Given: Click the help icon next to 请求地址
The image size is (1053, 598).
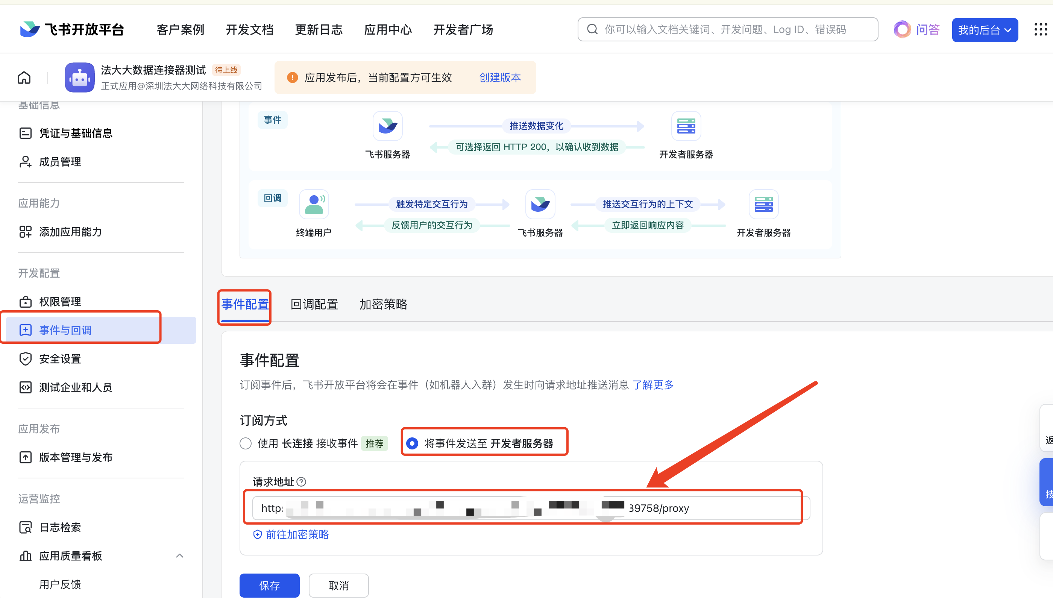Looking at the screenshot, I should pos(302,482).
